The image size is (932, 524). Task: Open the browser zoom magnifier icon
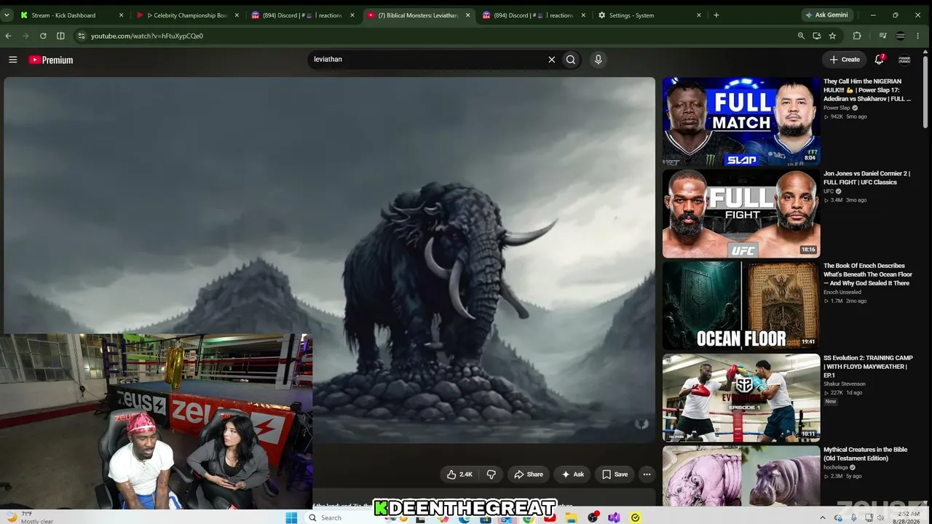tap(801, 36)
